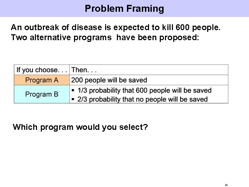Click the 'Then. . .' header cell
This screenshot has height=187, width=249.
coord(149,70)
